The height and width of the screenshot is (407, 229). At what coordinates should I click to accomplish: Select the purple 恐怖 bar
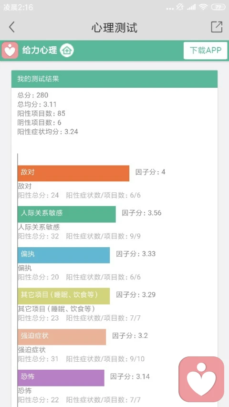pyautogui.click(x=61, y=378)
